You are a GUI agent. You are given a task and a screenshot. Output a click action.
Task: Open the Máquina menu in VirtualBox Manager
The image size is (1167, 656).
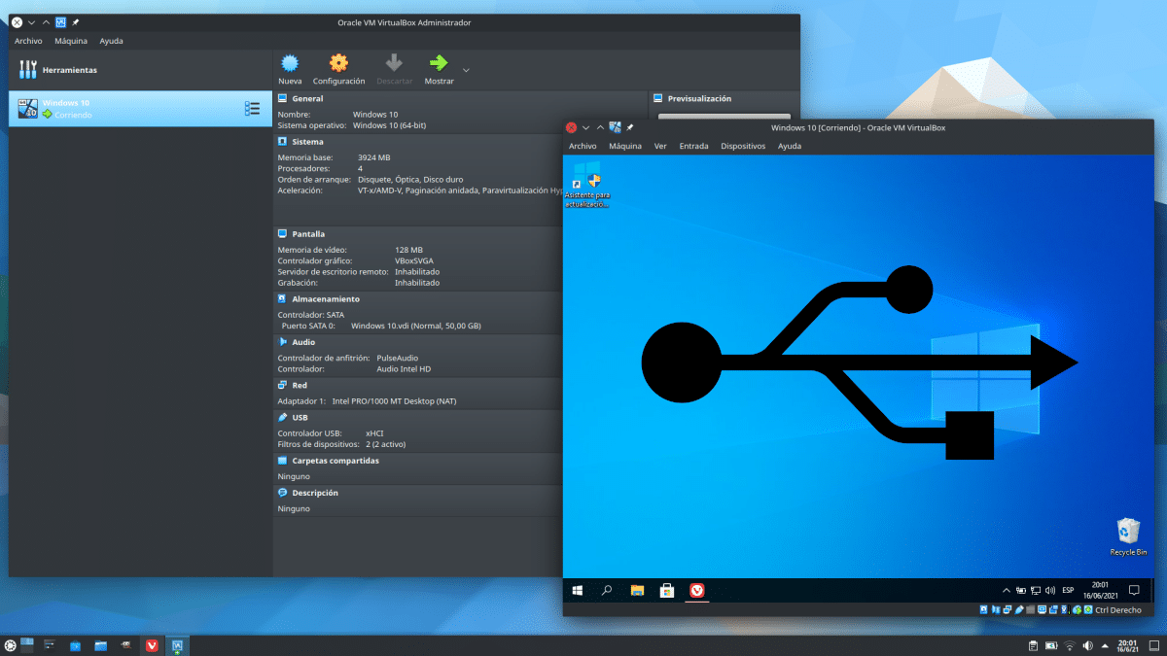click(x=72, y=41)
